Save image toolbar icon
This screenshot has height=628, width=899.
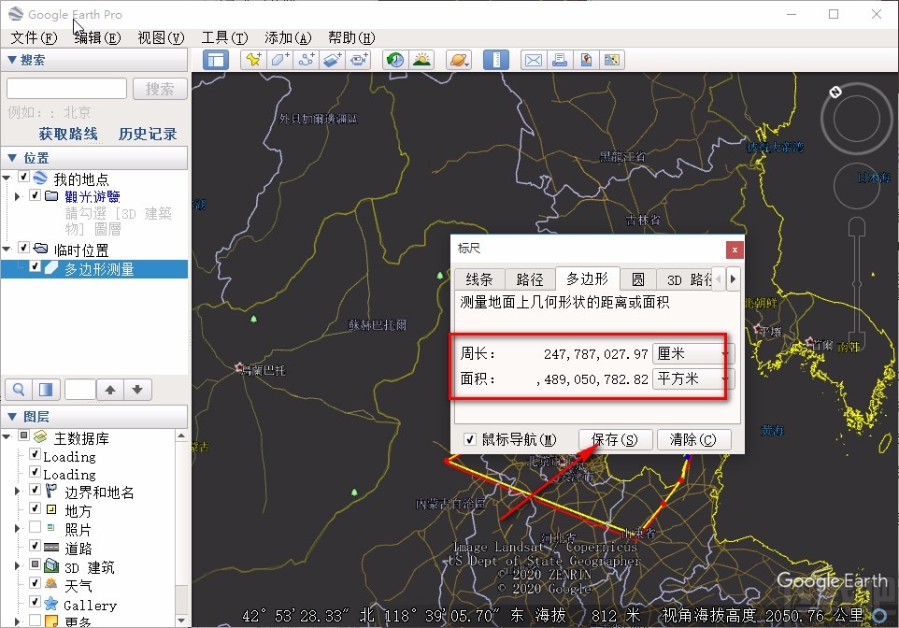[586, 60]
